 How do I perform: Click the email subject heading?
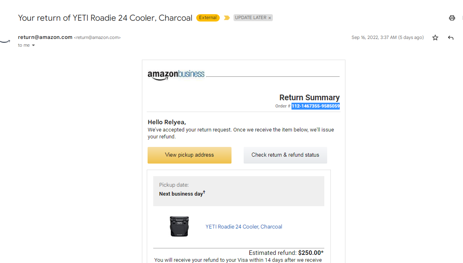tap(105, 18)
